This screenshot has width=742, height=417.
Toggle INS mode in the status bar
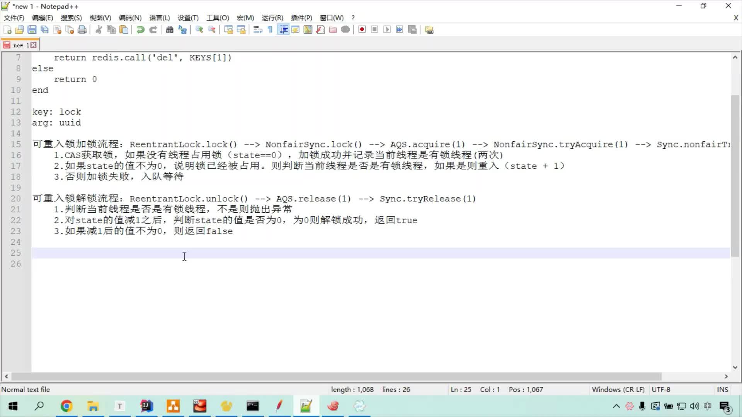click(x=722, y=390)
